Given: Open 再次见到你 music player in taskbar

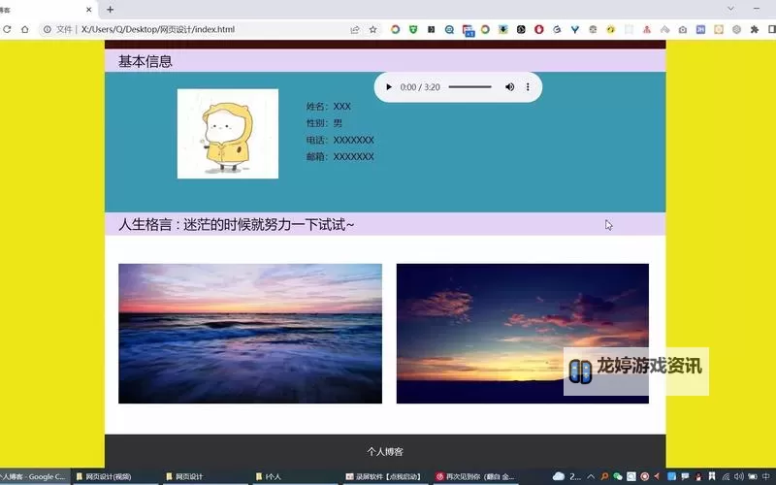Looking at the screenshot, I should pyautogui.click(x=475, y=476).
